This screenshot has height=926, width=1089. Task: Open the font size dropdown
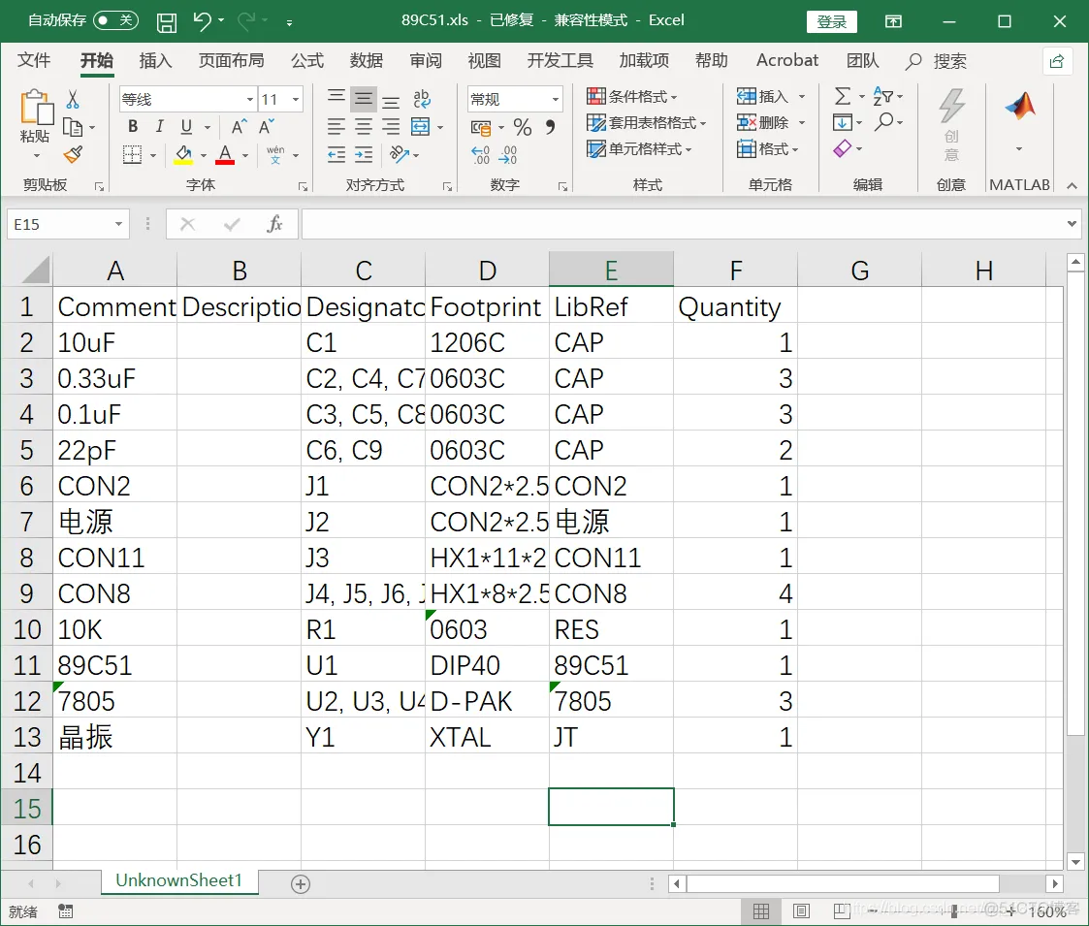(296, 99)
